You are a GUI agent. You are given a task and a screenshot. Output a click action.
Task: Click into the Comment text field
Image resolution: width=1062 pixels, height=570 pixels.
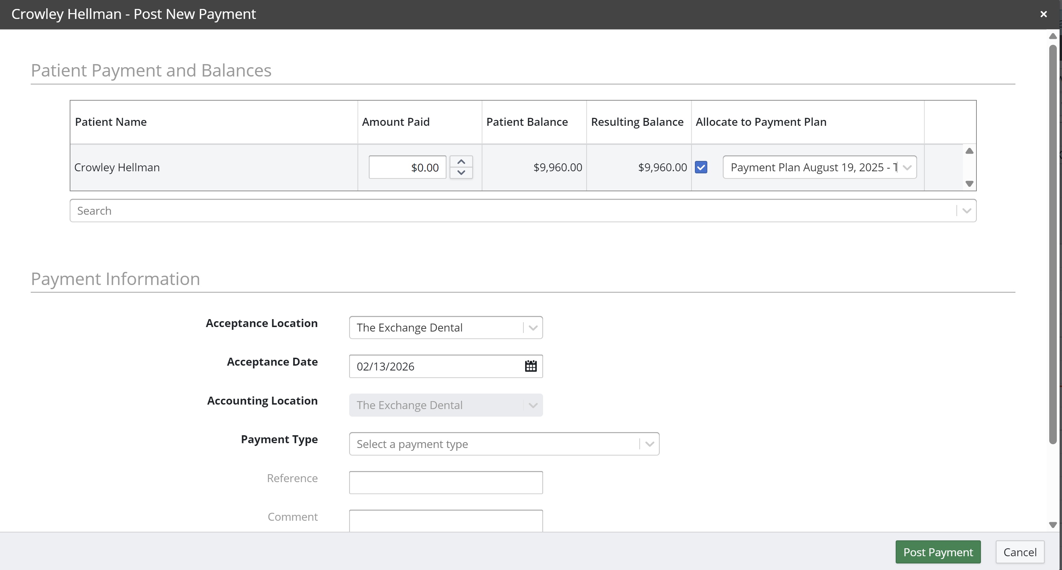point(446,521)
